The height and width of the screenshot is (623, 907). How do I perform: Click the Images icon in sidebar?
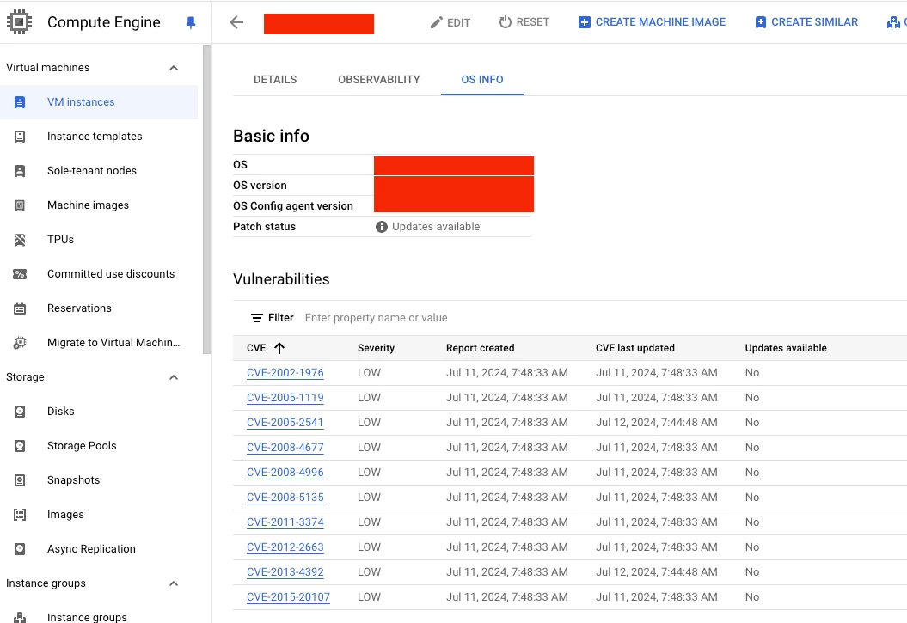pos(20,515)
